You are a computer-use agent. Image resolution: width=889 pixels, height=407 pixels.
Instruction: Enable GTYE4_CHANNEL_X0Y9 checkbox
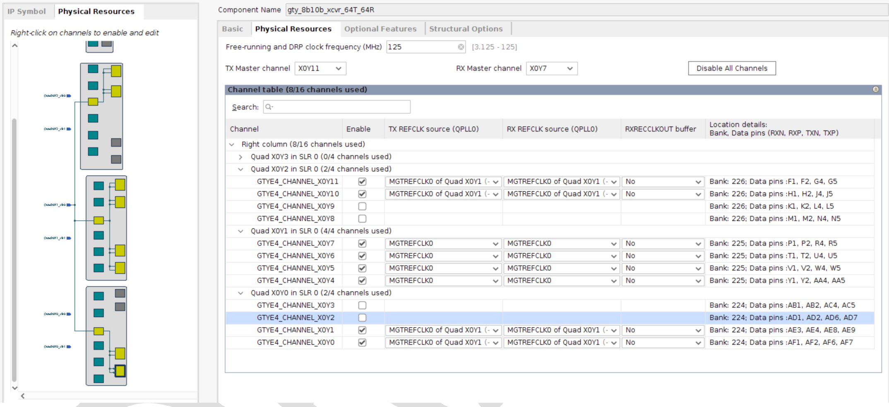(x=362, y=206)
